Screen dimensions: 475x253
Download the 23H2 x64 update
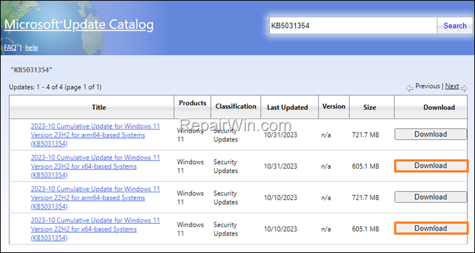coord(430,166)
